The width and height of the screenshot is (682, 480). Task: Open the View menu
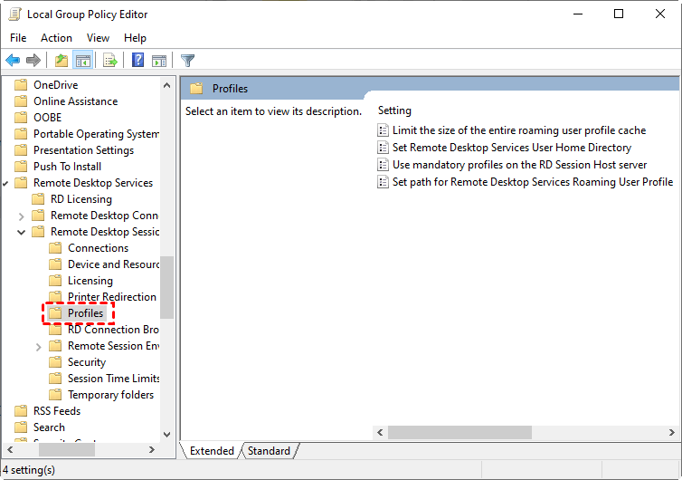pyautogui.click(x=98, y=38)
